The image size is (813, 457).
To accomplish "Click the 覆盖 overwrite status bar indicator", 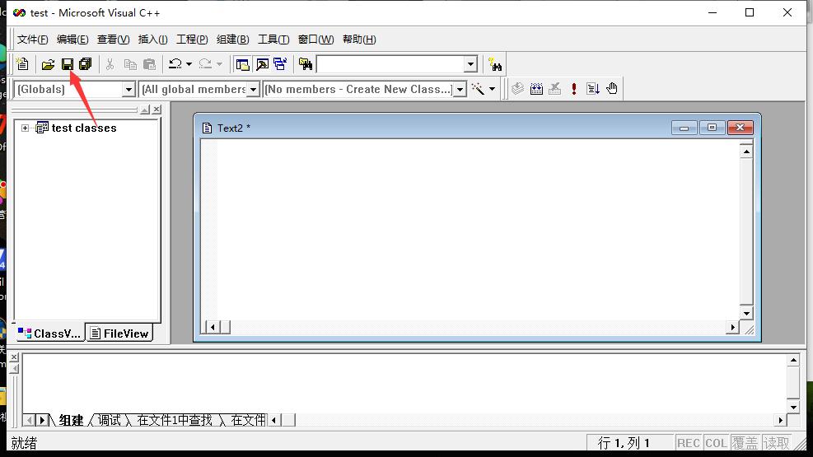I will (745, 443).
